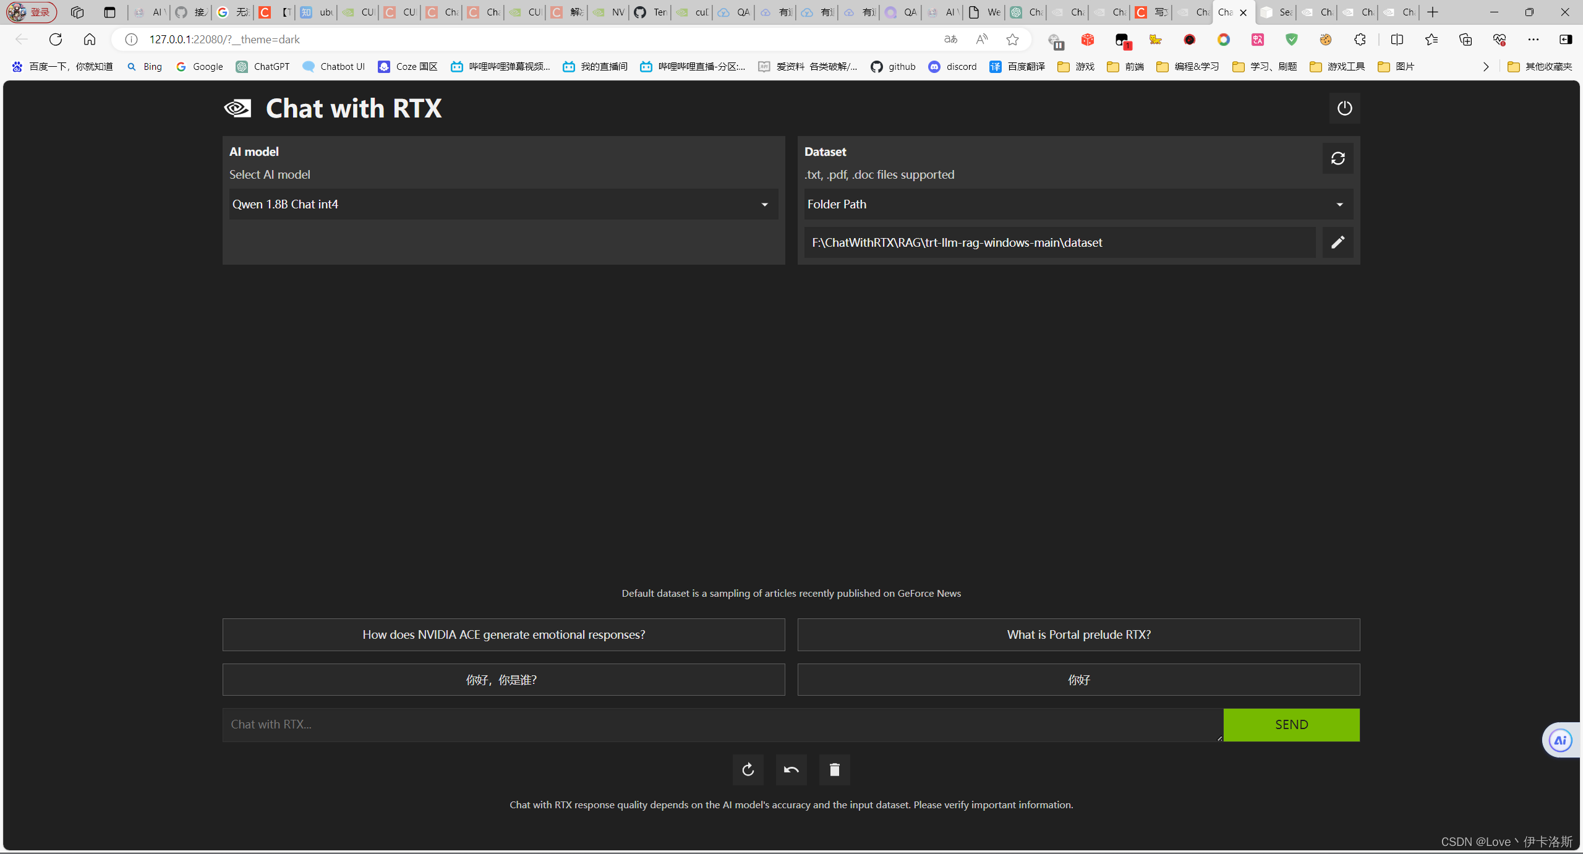Undo the last chat message
The width and height of the screenshot is (1583, 854).
(791, 770)
